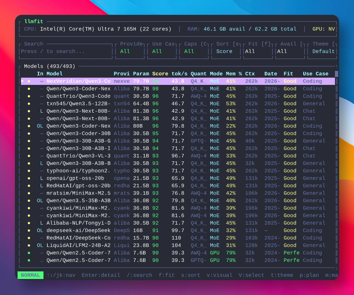Click the s:sort hint in status bar
The image size is (354, 295).
[191, 275]
